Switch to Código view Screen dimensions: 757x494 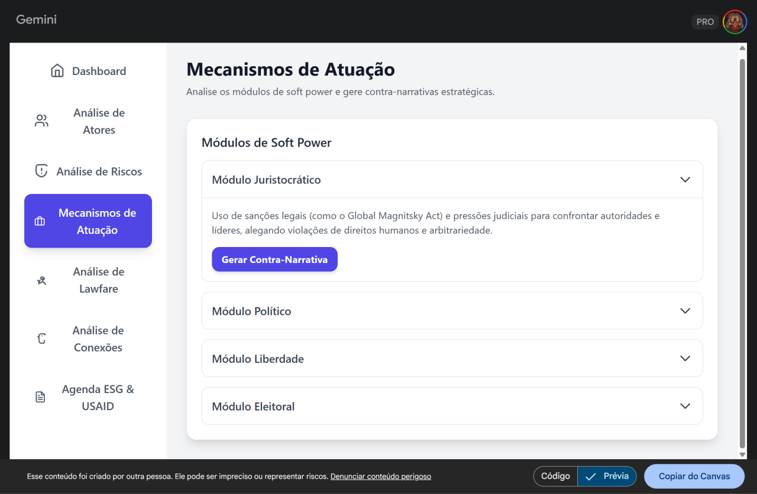[x=555, y=476]
